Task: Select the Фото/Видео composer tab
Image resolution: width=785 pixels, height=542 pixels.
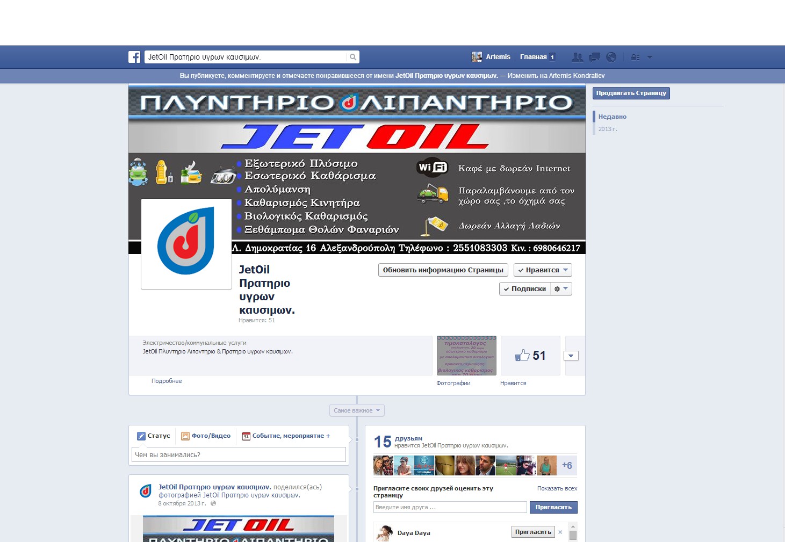Action: pos(206,436)
